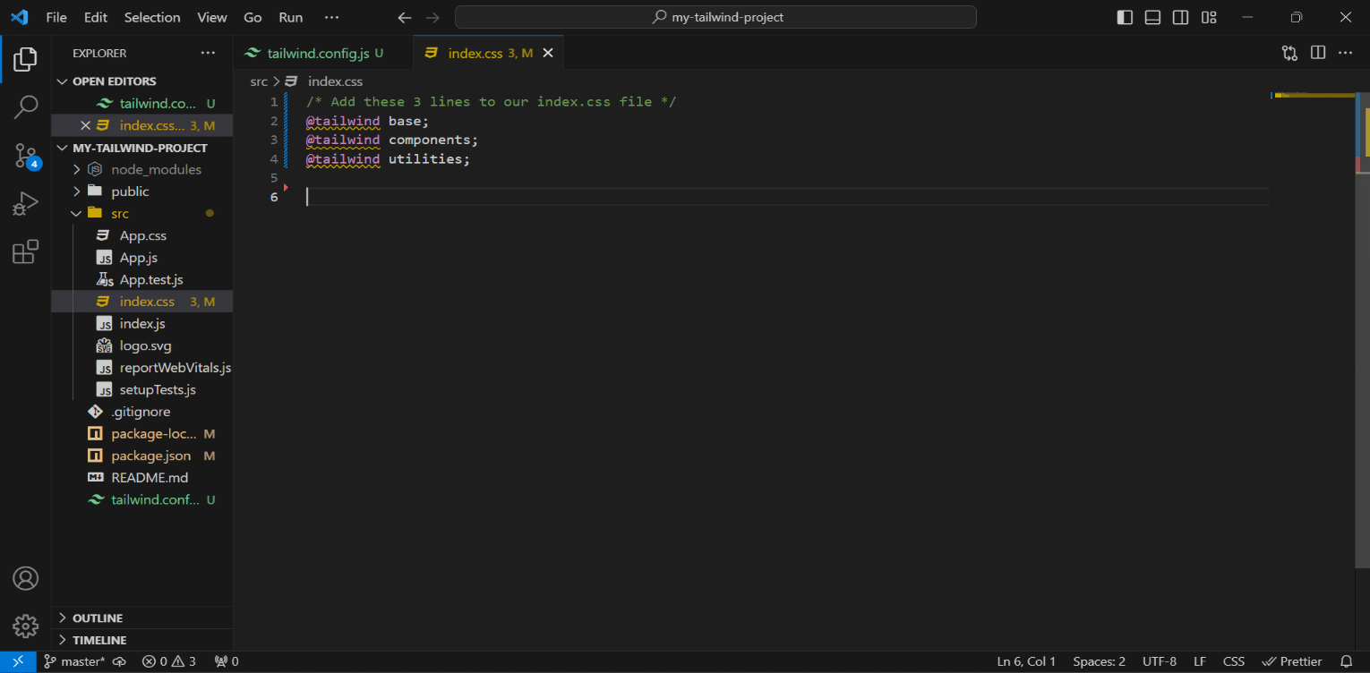Switch to the tailwind.config.js tab
This screenshot has height=673, width=1370.
coord(324,53)
